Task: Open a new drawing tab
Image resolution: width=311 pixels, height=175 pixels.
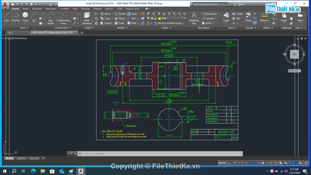Action: 82,33
